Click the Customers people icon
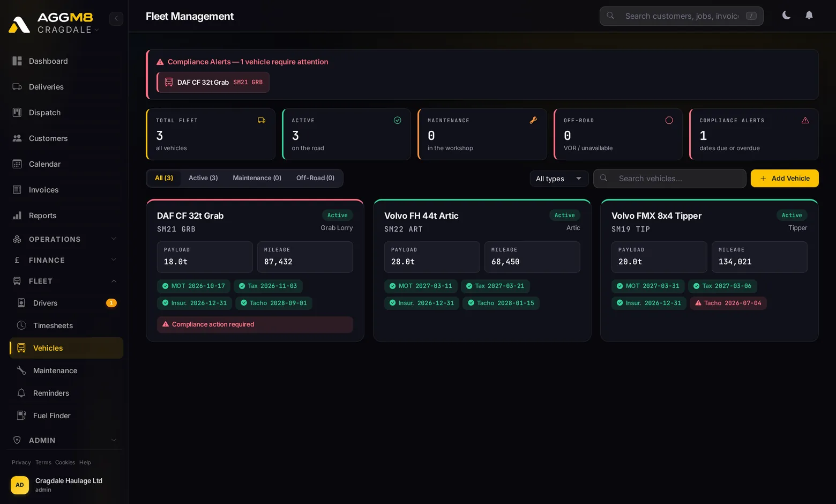This screenshot has height=504, width=836. [x=17, y=138]
